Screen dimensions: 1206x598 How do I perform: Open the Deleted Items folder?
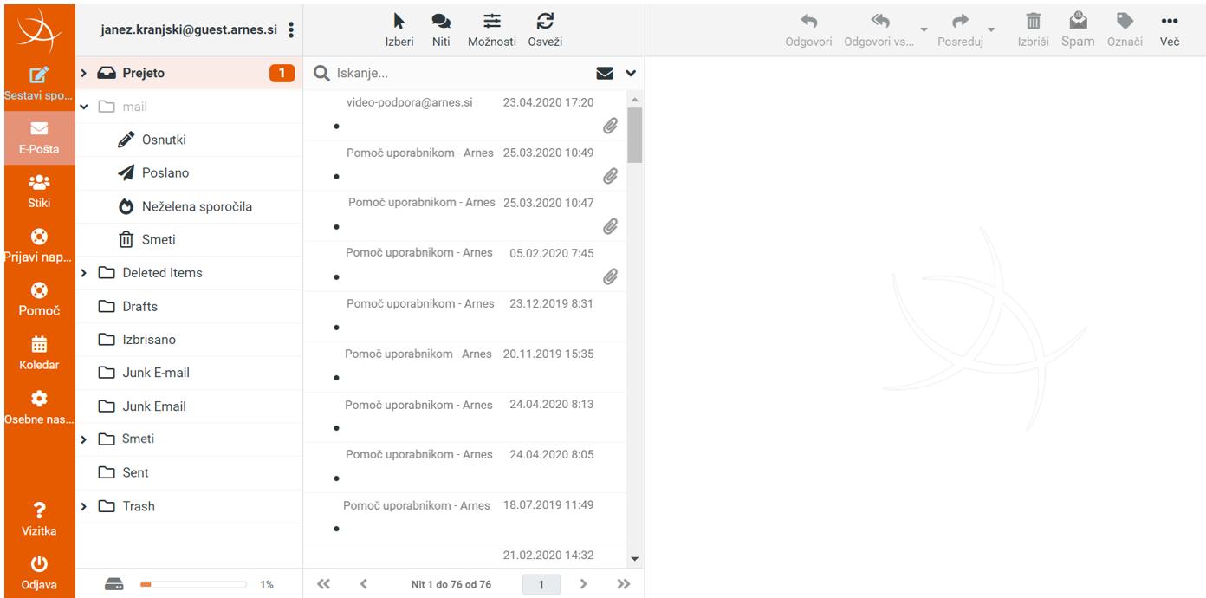tap(190, 273)
